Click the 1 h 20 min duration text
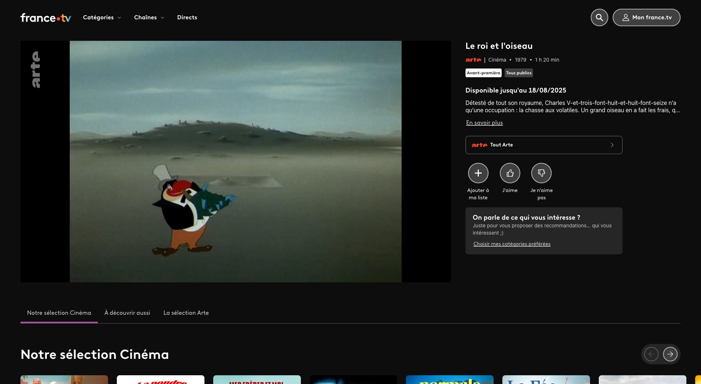This screenshot has width=701, height=384. [x=547, y=60]
